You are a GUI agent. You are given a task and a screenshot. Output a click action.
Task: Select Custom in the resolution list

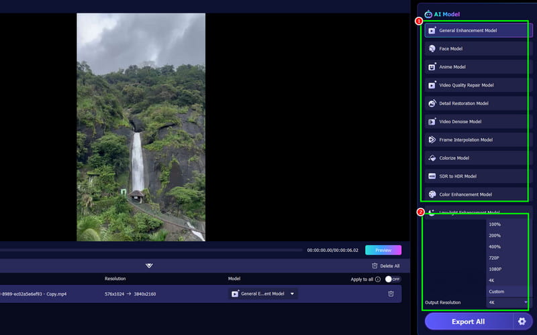click(x=496, y=291)
